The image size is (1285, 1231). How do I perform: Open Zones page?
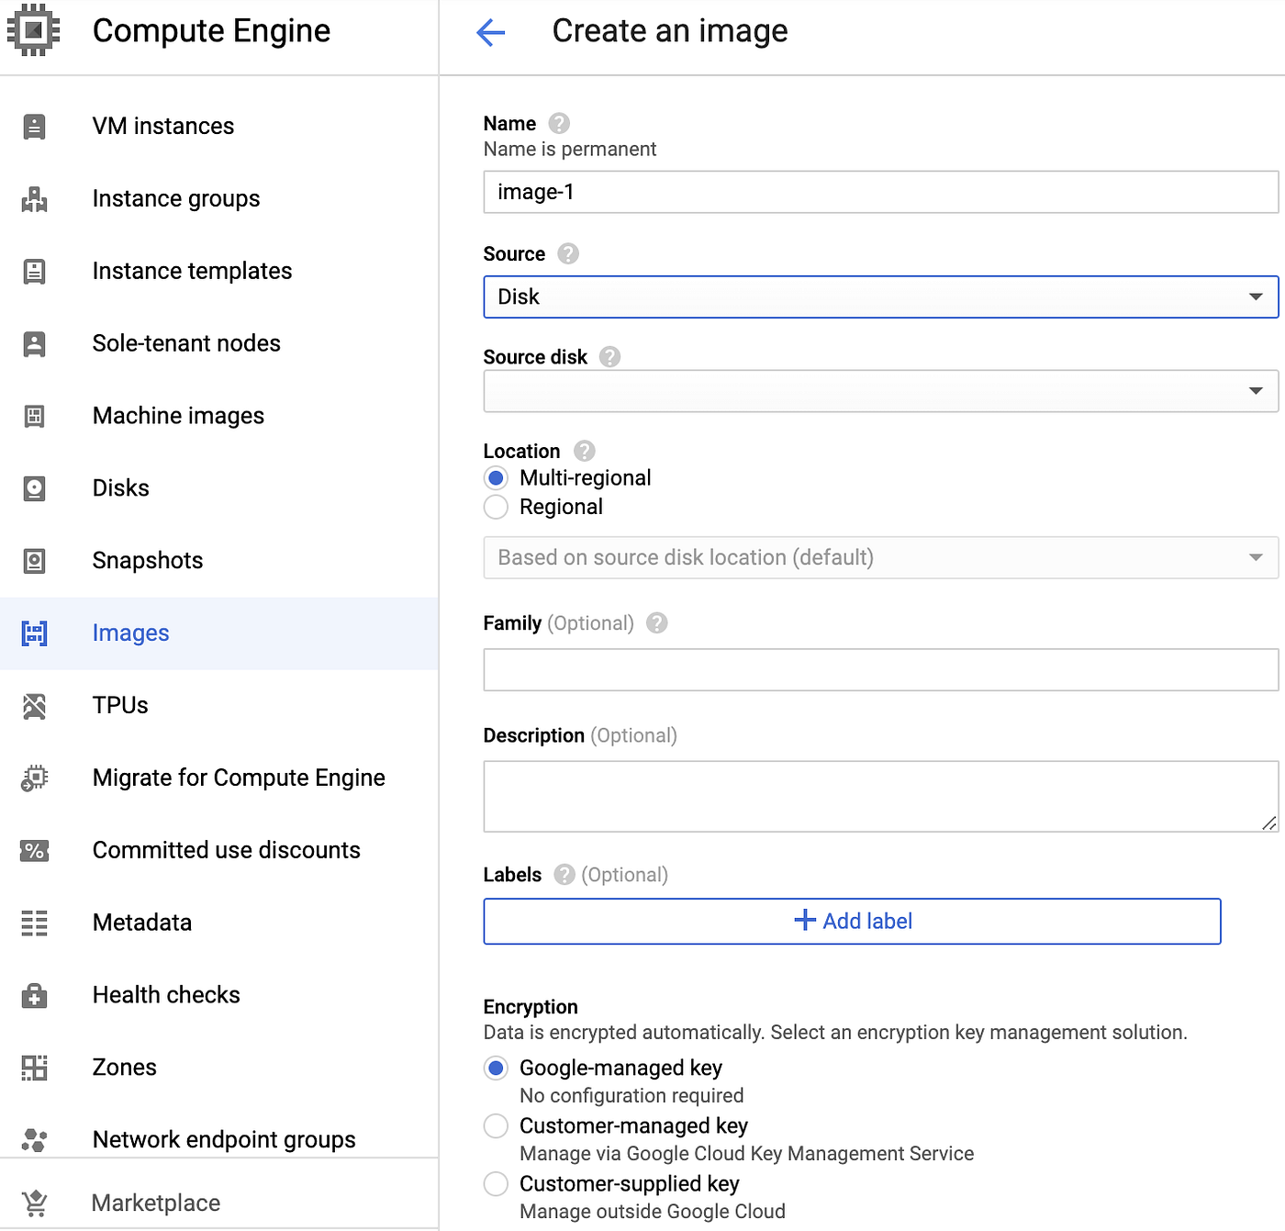(218, 1068)
